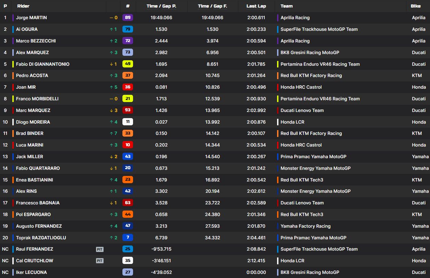
Task: Click the # number column header
Action: [x=128, y=6]
